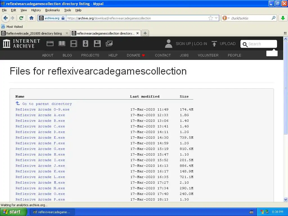288x216 pixels.
Task: Open the Windows start button
Action: 13,212
